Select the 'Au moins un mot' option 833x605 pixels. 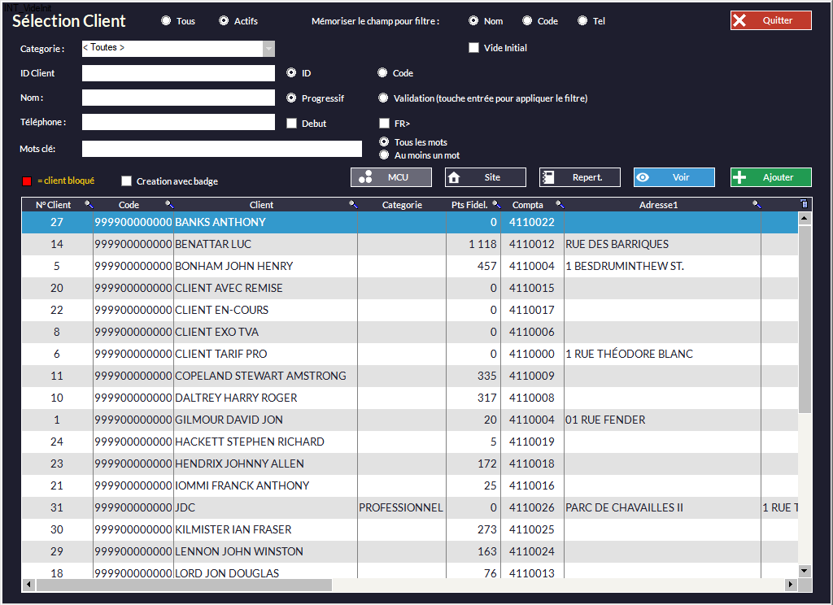(384, 155)
